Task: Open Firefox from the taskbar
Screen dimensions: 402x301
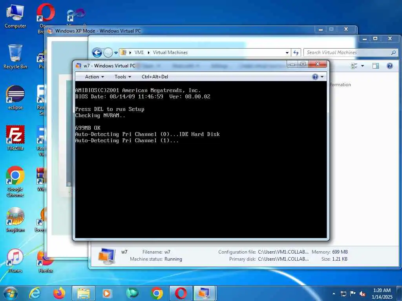Action: point(59,293)
